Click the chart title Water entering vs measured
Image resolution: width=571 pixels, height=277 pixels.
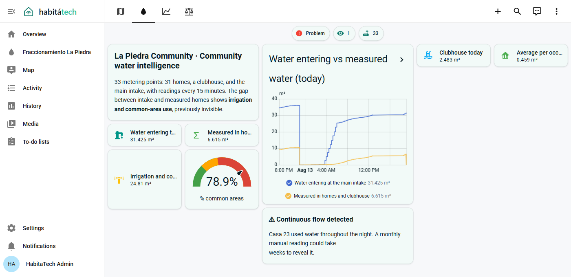point(328,68)
